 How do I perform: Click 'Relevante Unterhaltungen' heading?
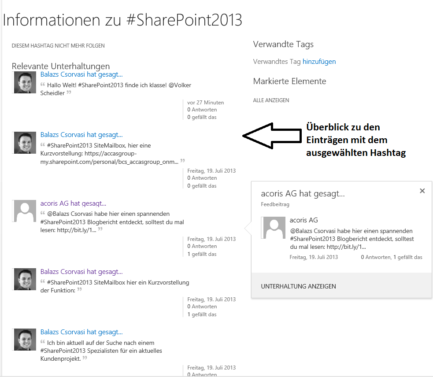61,67
